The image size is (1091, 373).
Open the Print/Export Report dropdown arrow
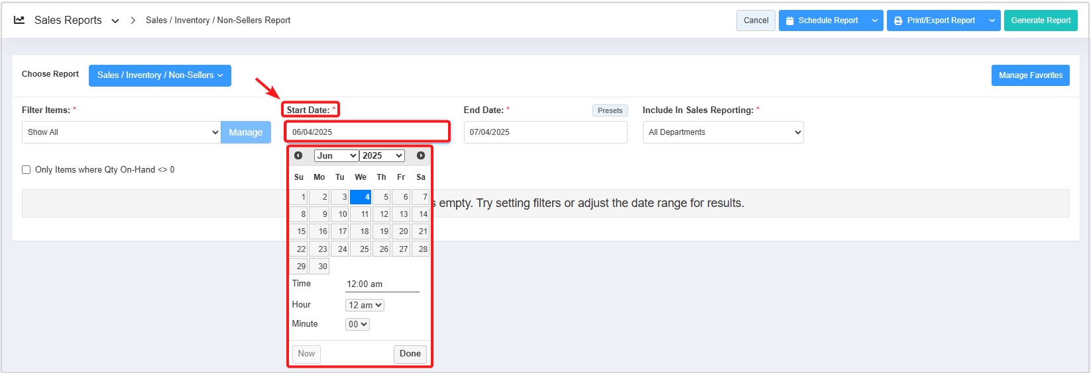992,21
